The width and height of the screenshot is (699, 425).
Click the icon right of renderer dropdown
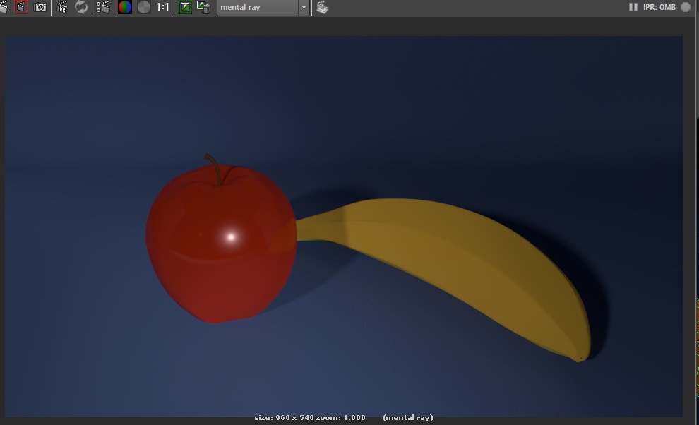(322, 7)
